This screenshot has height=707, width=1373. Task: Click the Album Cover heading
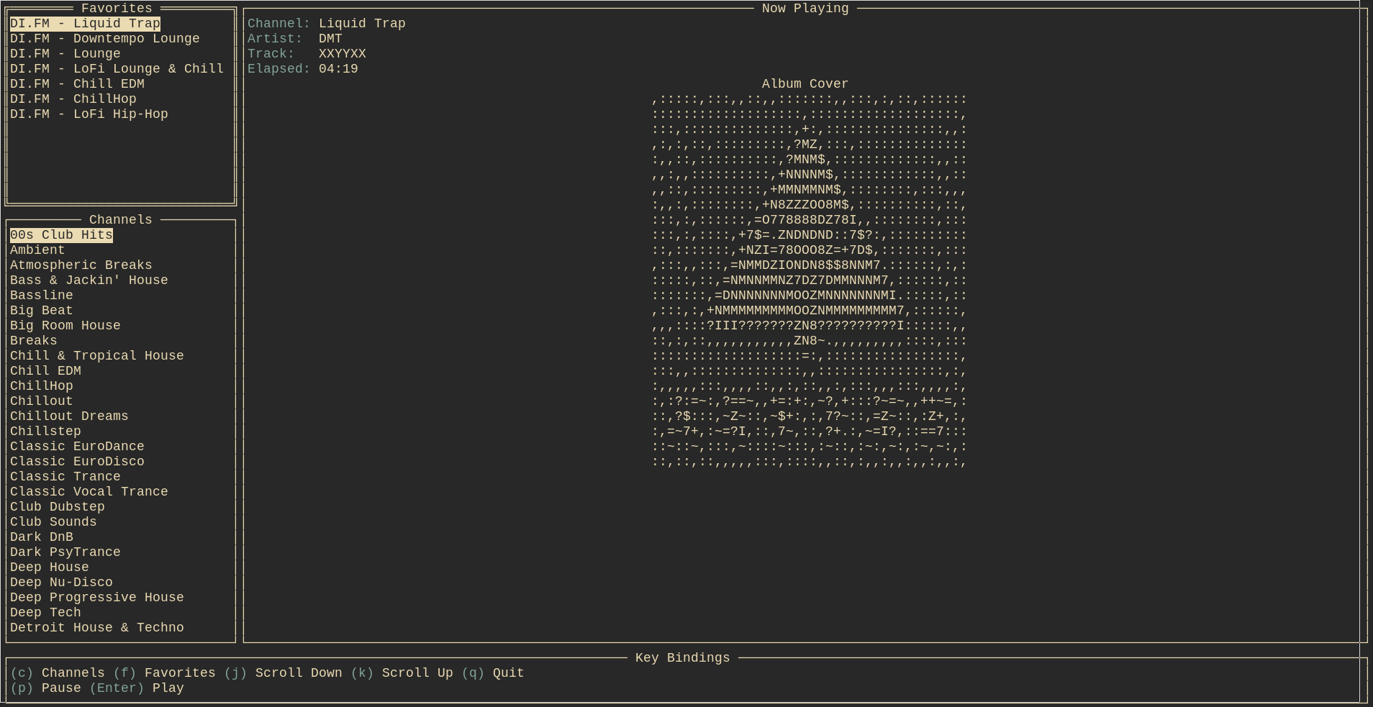point(805,83)
